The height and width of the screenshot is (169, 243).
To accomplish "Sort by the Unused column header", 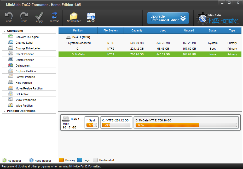I will click(189, 30).
